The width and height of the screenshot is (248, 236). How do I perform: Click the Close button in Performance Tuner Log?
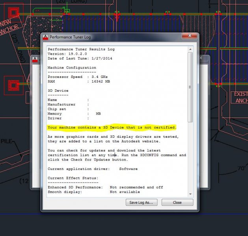coord(177,202)
